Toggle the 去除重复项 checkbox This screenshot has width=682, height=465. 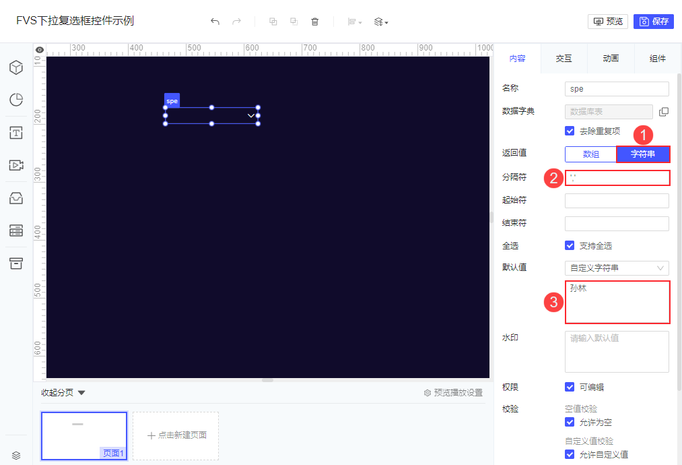pos(570,131)
